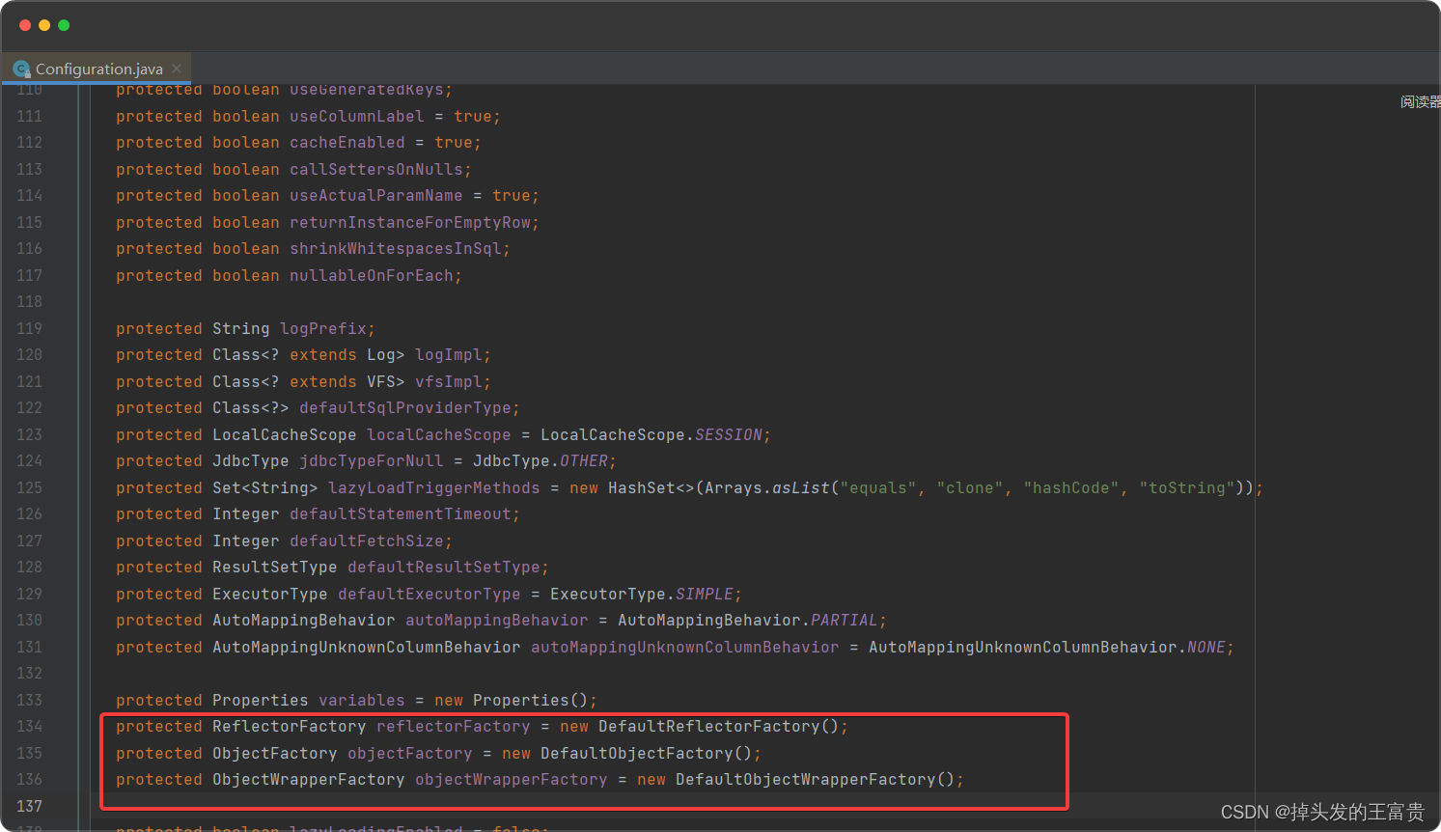Click the useActualParamName variable
This screenshot has width=1441, height=832.
(376, 195)
